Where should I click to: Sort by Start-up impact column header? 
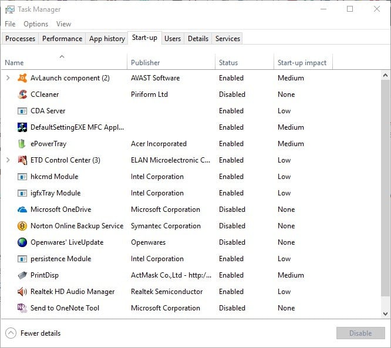[x=303, y=63]
